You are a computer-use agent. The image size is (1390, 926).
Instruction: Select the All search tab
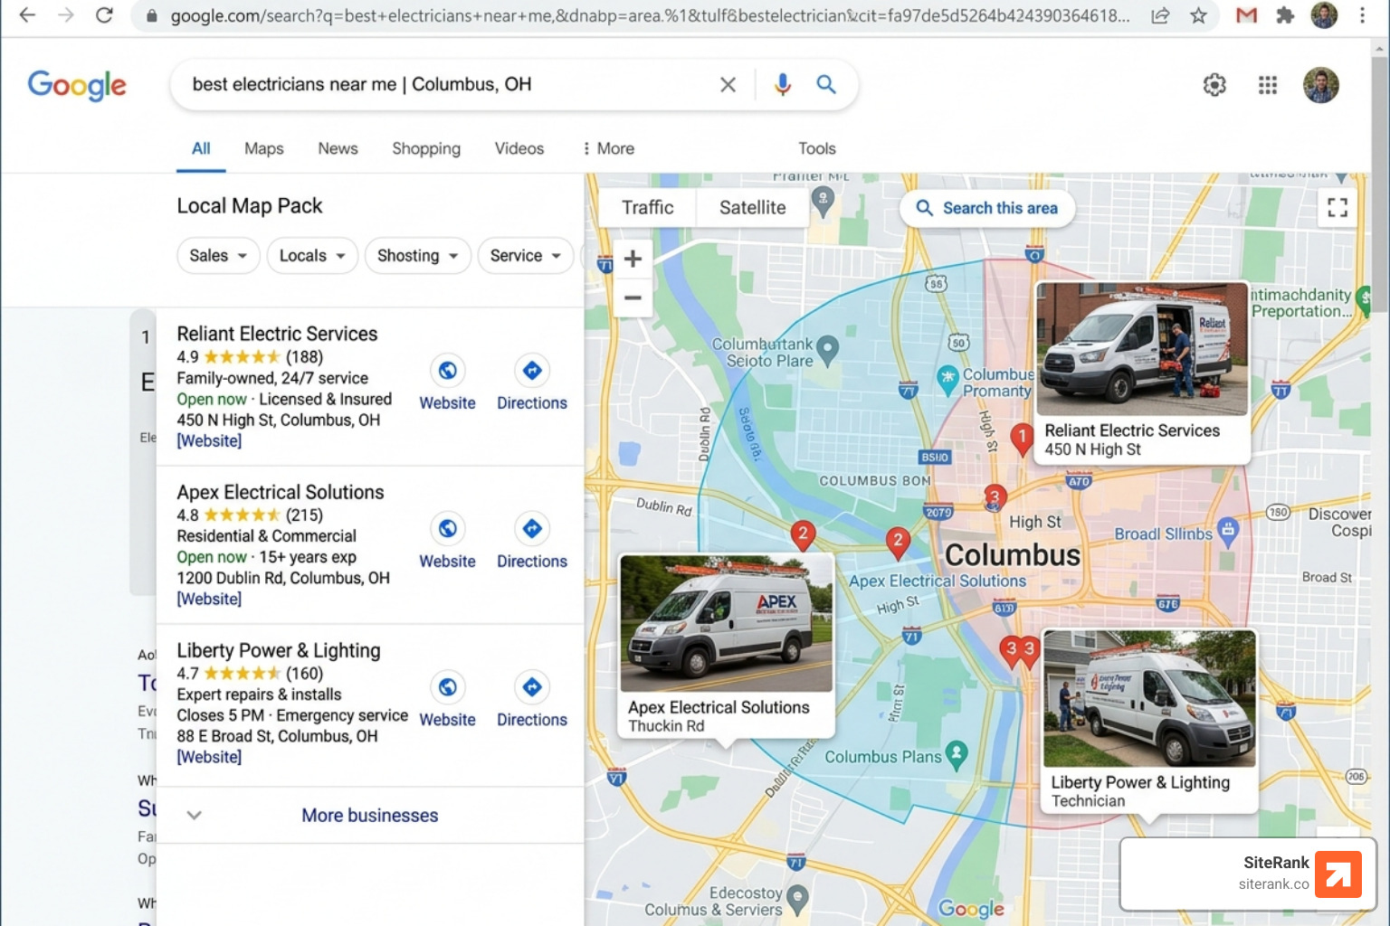coord(201,148)
